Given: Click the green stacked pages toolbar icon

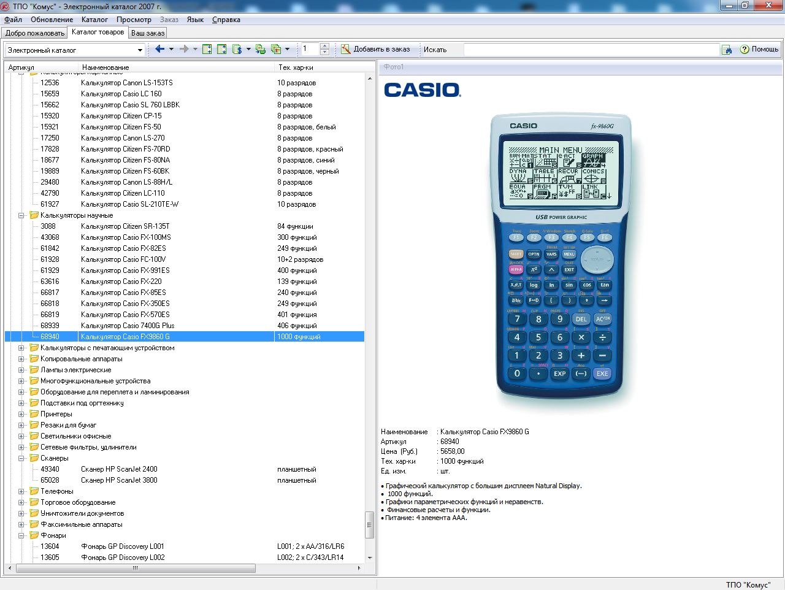Looking at the screenshot, I should (x=261, y=49).
